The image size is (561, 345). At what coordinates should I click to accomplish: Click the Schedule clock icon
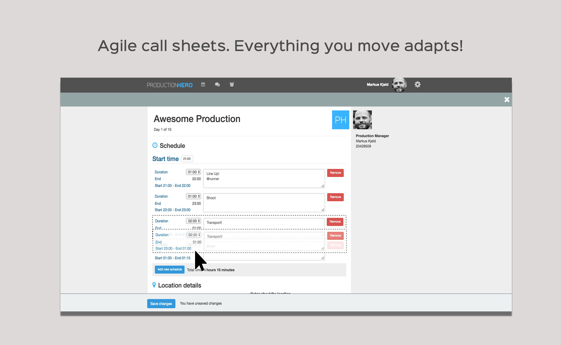(155, 145)
